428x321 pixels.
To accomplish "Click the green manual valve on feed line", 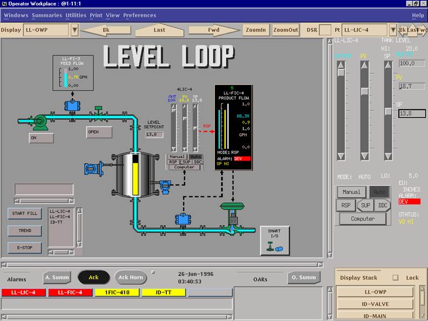I will pyautogui.click(x=98, y=111).
